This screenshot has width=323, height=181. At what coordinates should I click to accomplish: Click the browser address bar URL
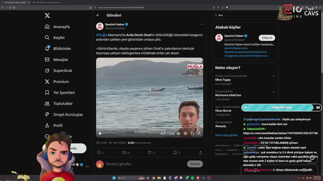121,8
